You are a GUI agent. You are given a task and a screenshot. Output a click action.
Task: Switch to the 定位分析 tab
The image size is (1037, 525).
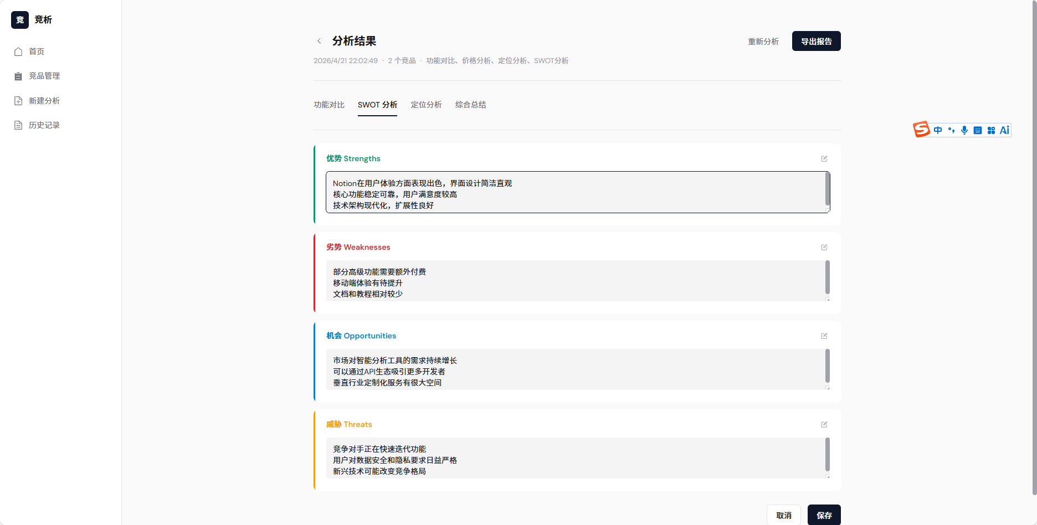[426, 105]
